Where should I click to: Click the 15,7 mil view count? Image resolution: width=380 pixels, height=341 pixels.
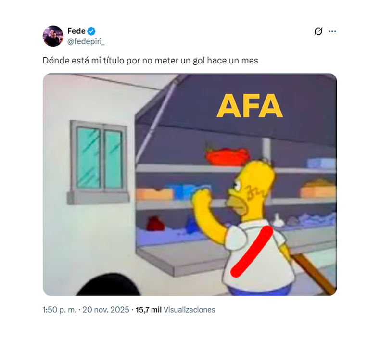click(148, 310)
